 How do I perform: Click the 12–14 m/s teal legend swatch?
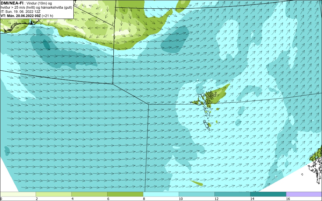click(x=232, y=194)
